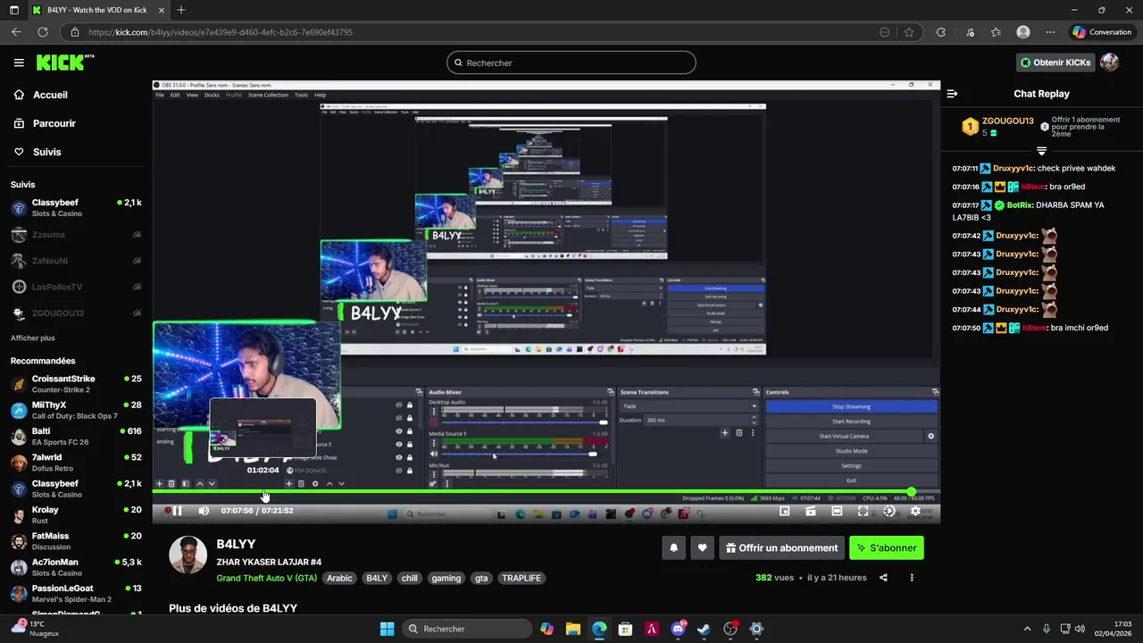Image resolution: width=1143 pixels, height=643 pixels.
Task: Mute the video player volume
Action: pyautogui.click(x=204, y=511)
